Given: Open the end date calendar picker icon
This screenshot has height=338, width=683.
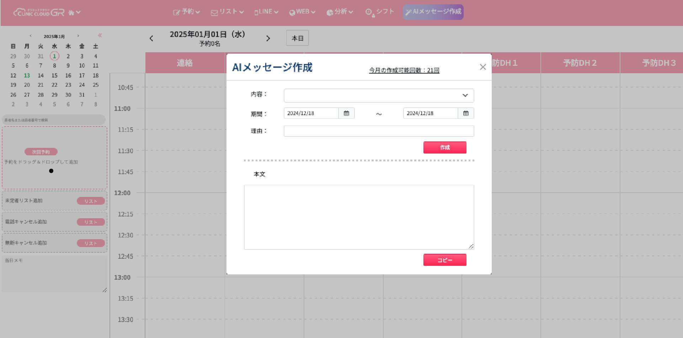Looking at the screenshot, I should [x=466, y=113].
